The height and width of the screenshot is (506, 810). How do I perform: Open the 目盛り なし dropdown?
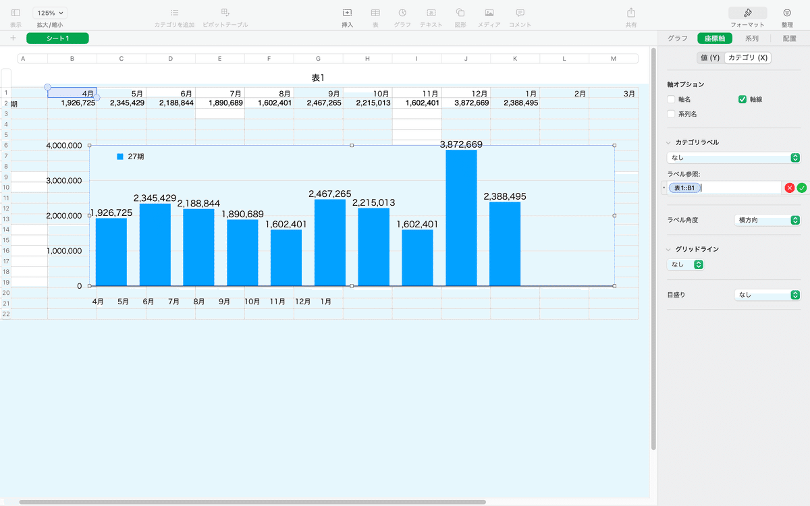(767, 295)
